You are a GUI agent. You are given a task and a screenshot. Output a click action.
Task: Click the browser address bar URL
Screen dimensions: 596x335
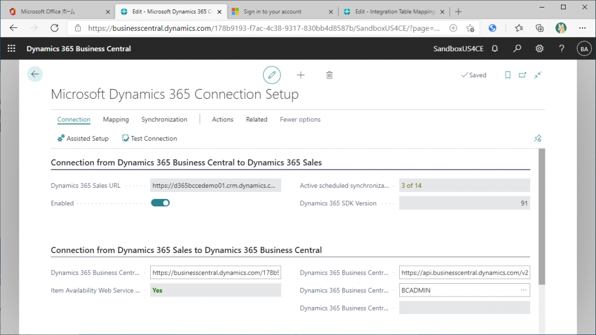(264, 28)
